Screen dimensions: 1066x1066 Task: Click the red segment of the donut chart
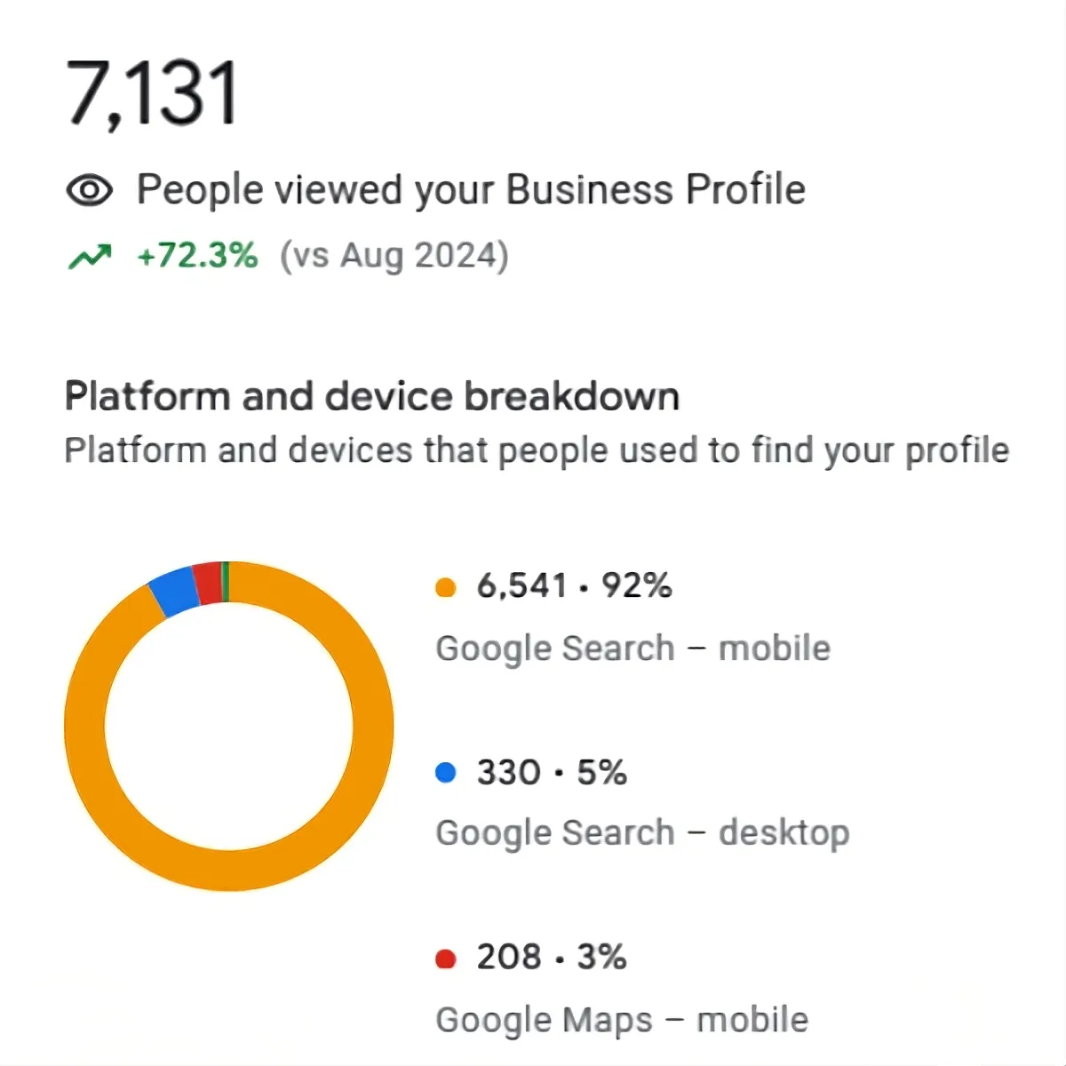[x=208, y=584]
